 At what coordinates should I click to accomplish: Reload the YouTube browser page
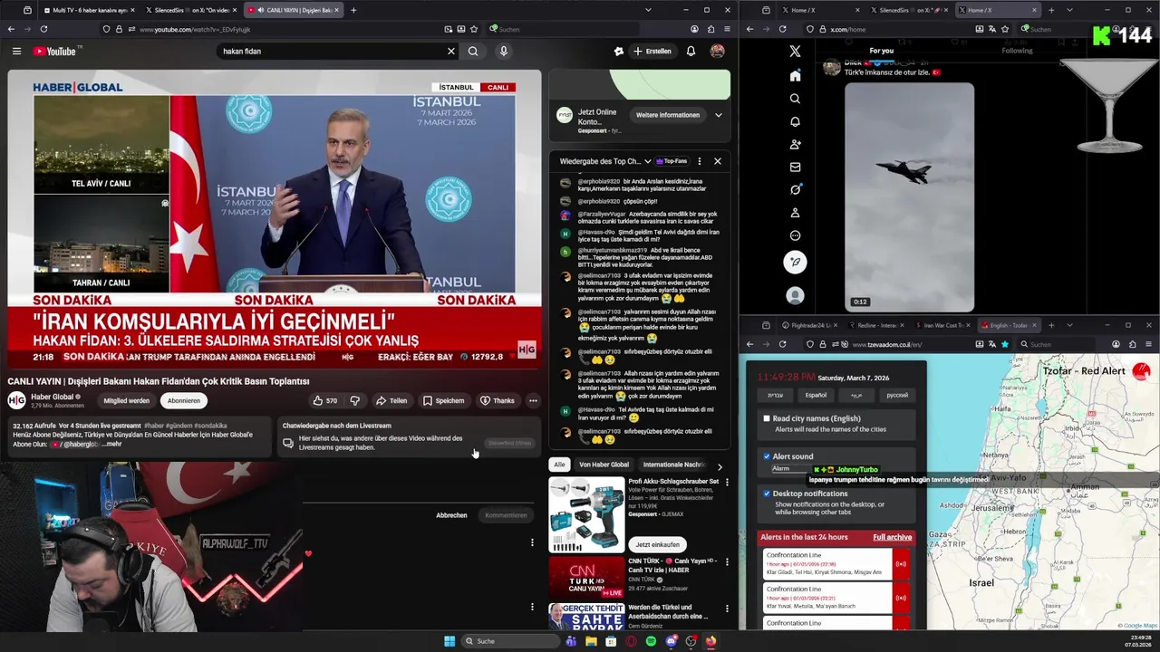click(43, 29)
